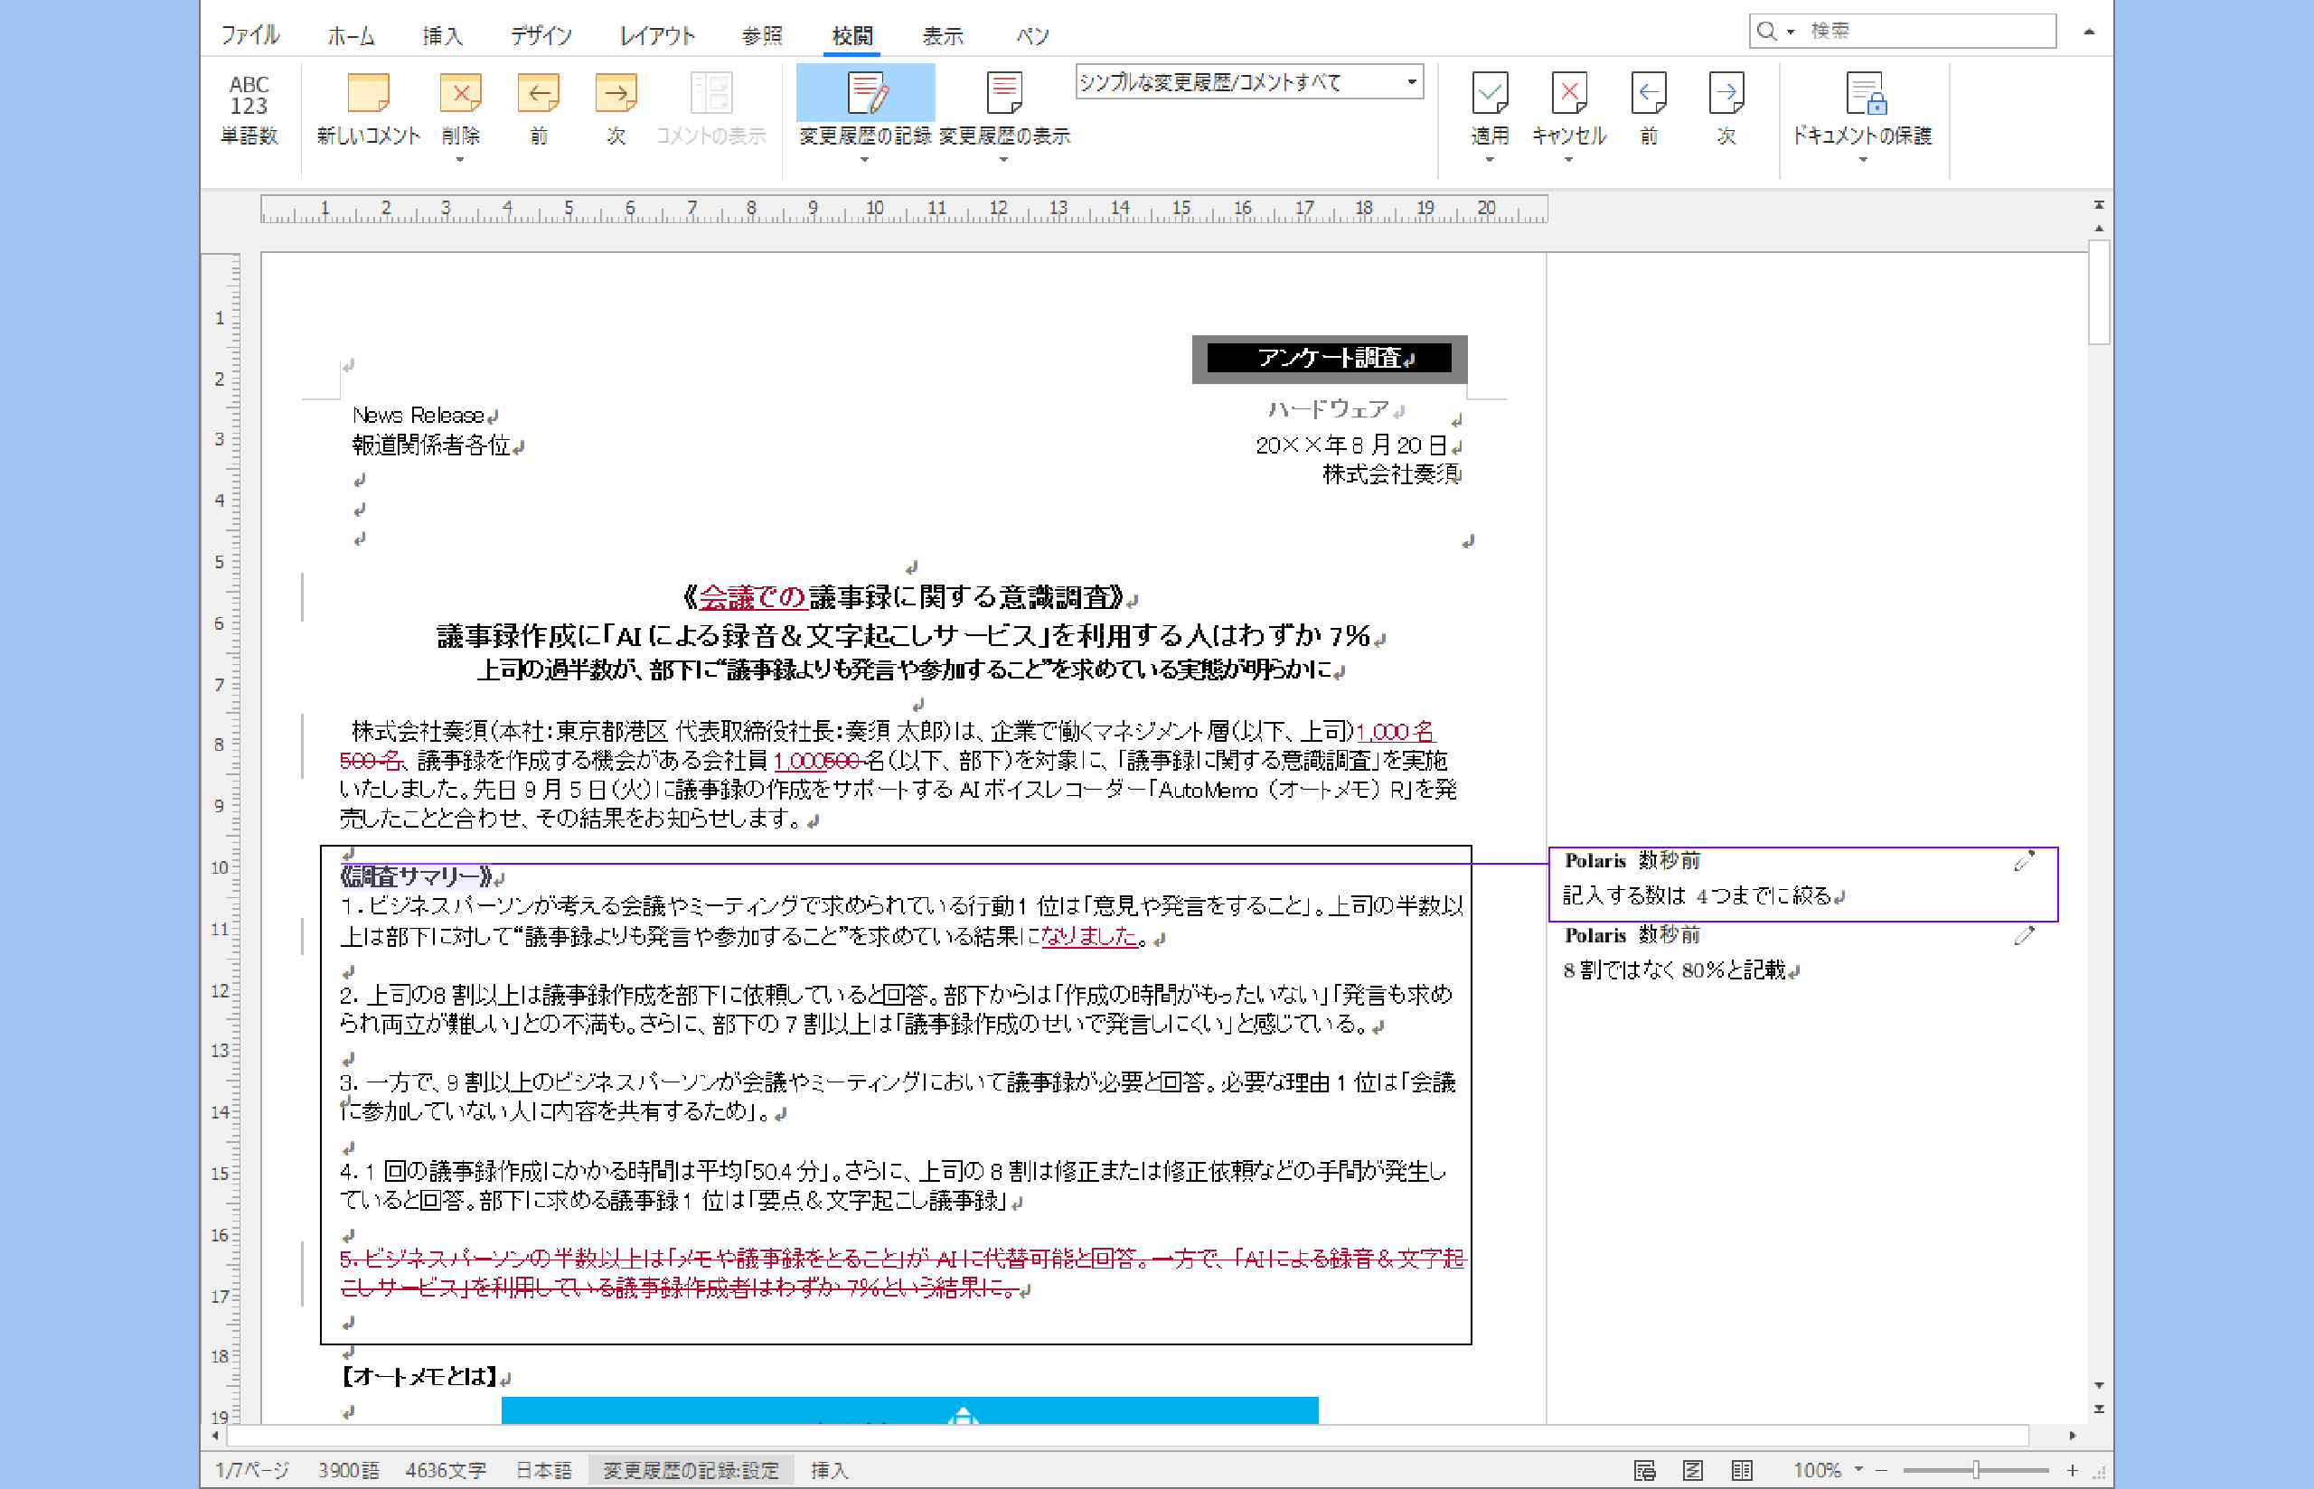Screen dimensions: 2314x1489
Task: Insert a new comment with 新しいコメント
Action: [368, 109]
